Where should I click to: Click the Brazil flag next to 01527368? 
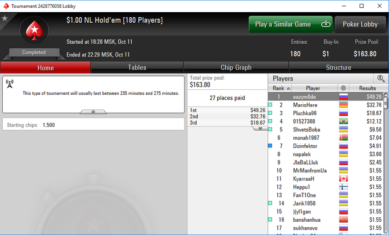click(x=343, y=121)
